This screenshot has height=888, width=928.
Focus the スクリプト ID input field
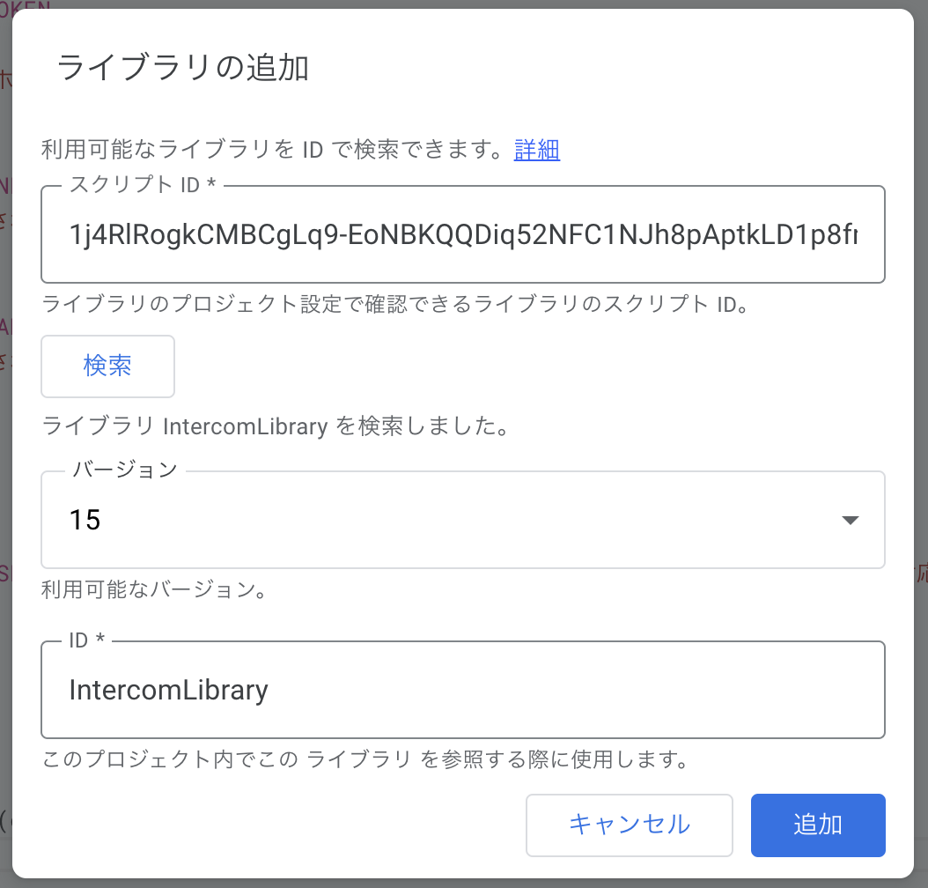click(462, 234)
